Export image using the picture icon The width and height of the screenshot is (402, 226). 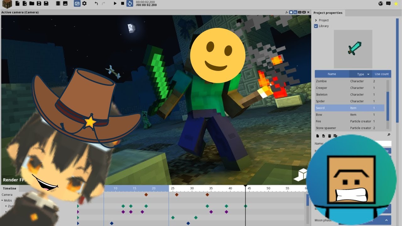click(65, 3)
